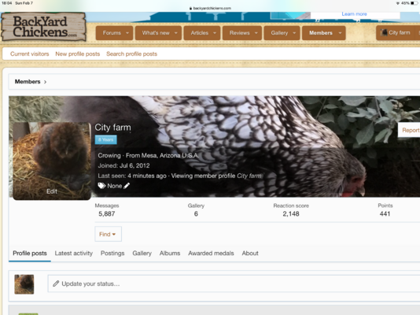Expand the Forums dropdown arrow

coord(127,33)
